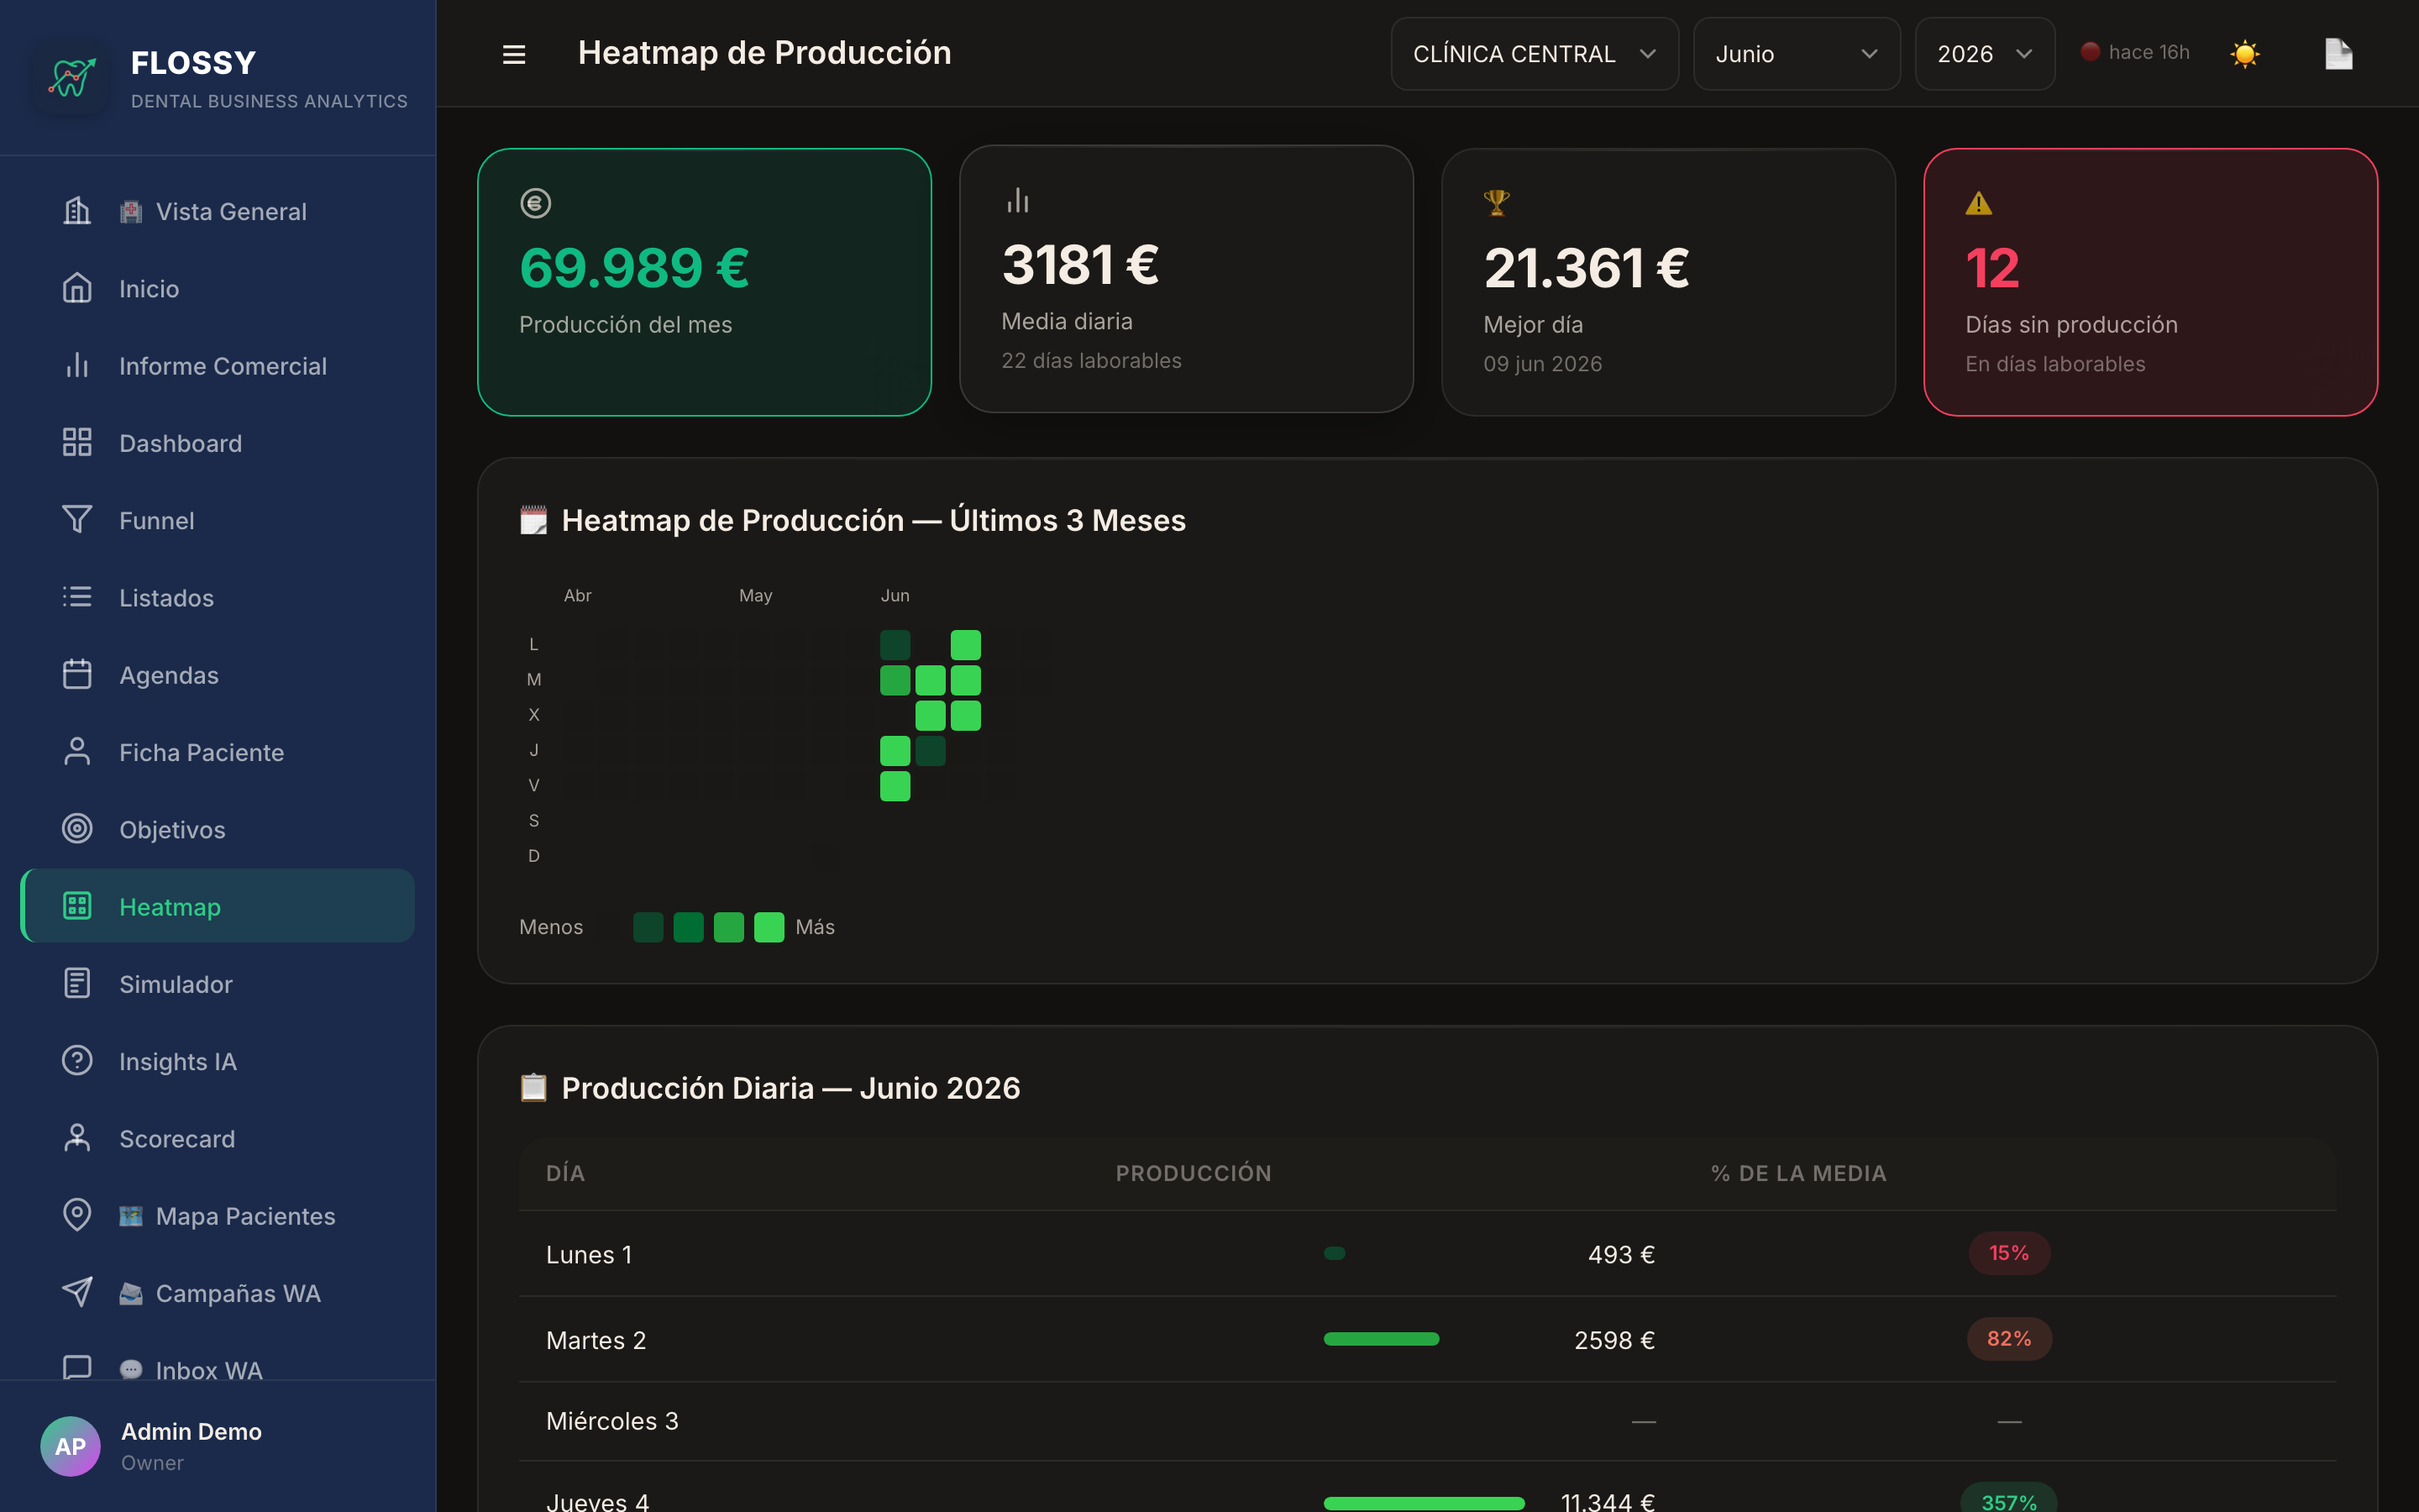The height and width of the screenshot is (1512, 2419).
Task: Click the % DE LA MEDIA column header
Action: coord(1797,1173)
